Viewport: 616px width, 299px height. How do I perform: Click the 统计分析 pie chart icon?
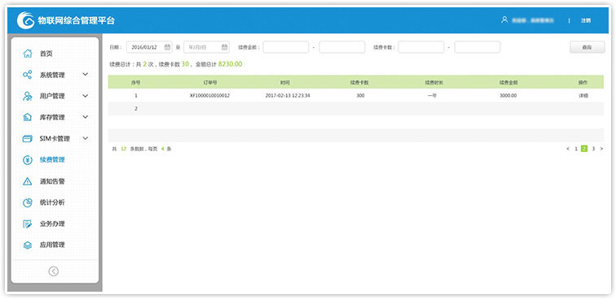pyautogui.click(x=28, y=202)
